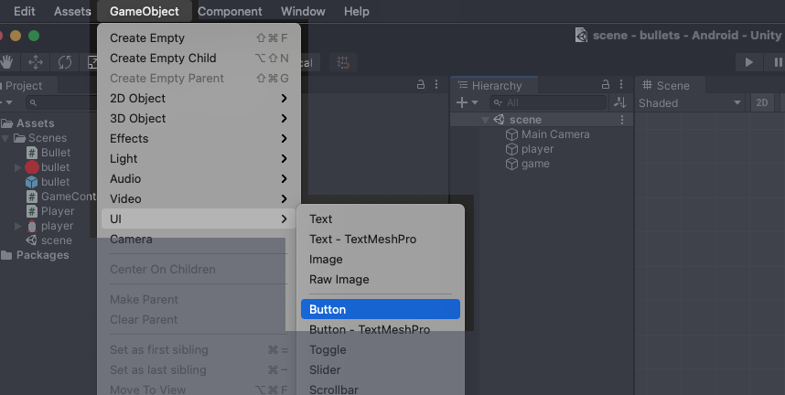Open the Audio submenu
Screen dimensions: 785x395
click(x=200, y=178)
